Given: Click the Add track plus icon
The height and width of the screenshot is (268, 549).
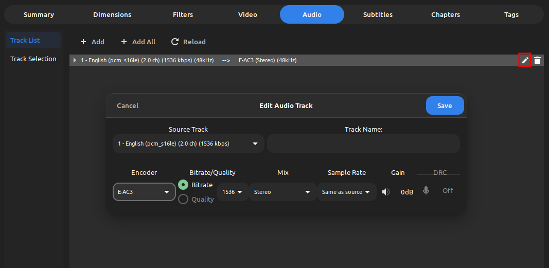Looking at the screenshot, I should [83, 42].
